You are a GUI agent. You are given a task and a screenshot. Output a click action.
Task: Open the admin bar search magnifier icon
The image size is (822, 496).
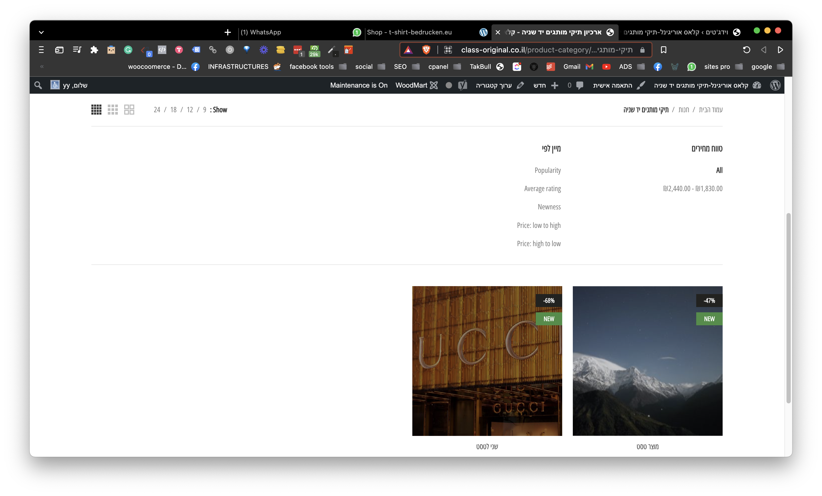point(38,85)
